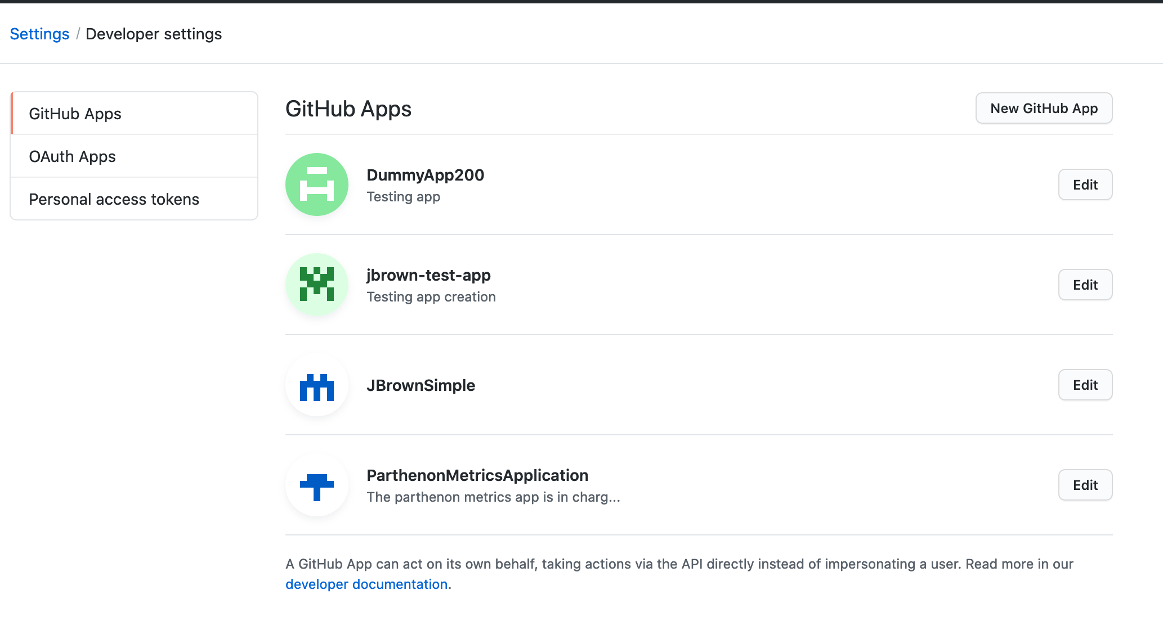This screenshot has width=1163, height=617.
Task: Edit the DummyApp200 app
Action: pyautogui.click(x=1085, y=184)
